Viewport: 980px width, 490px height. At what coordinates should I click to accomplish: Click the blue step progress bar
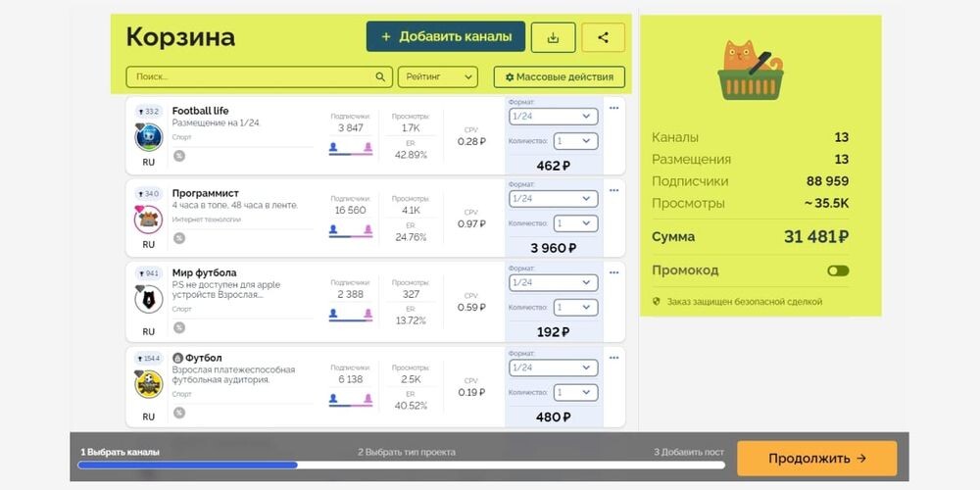(187, 465)
